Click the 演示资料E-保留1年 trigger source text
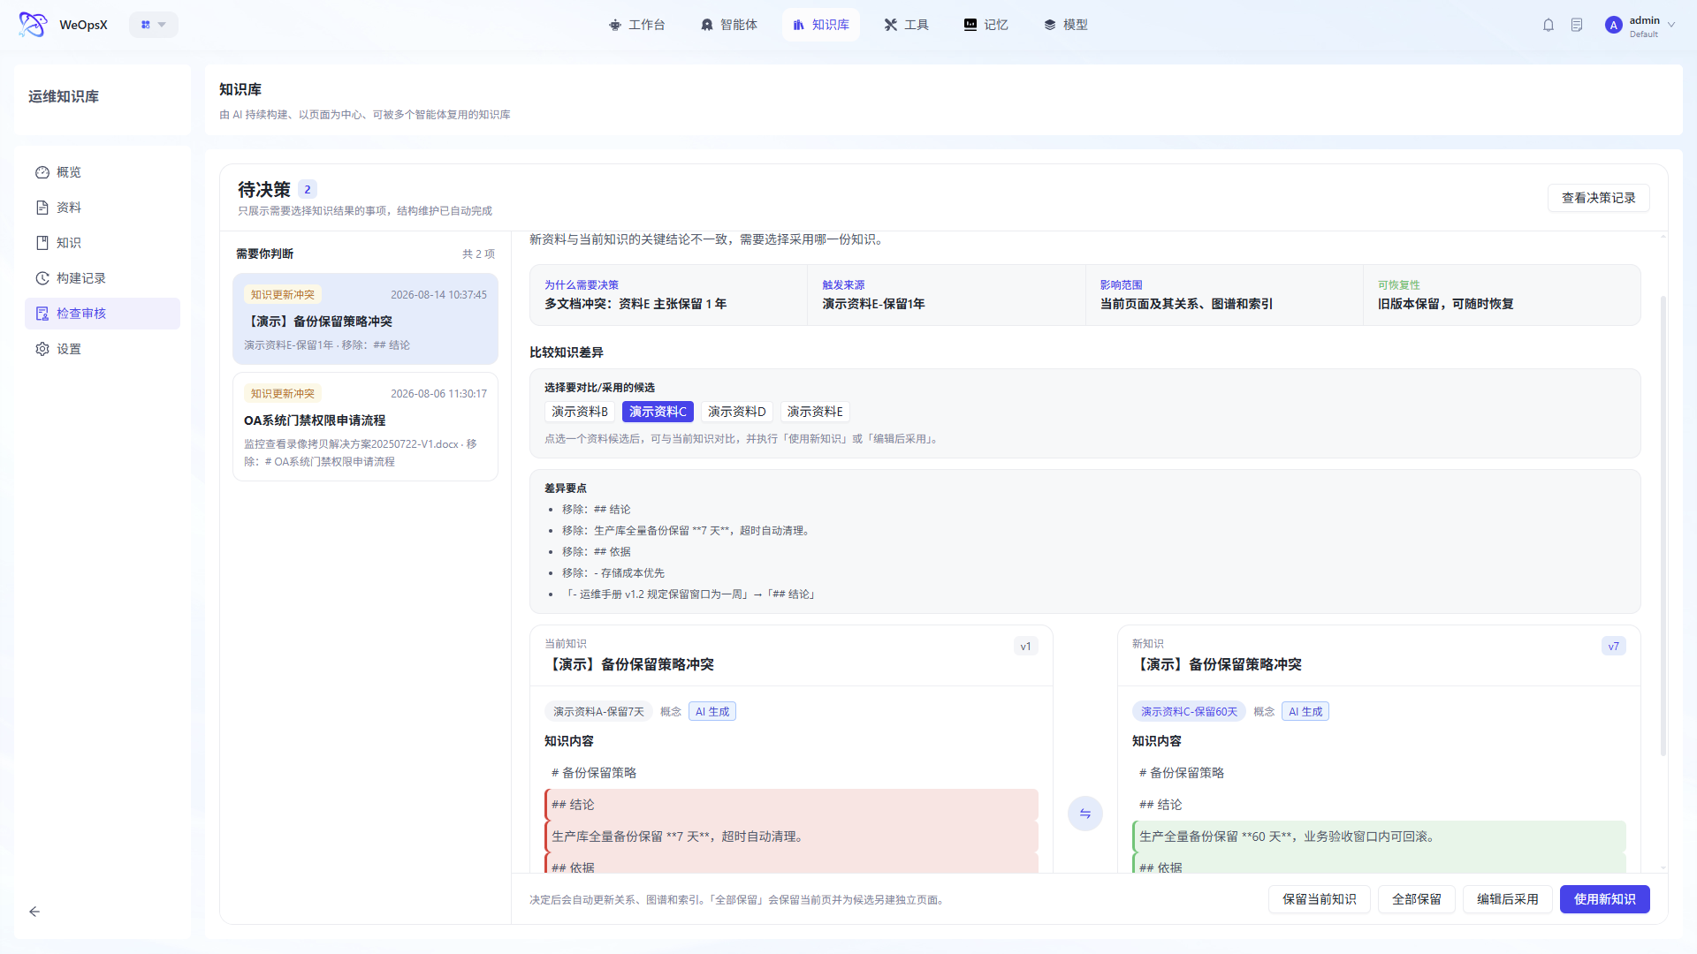 873,304
